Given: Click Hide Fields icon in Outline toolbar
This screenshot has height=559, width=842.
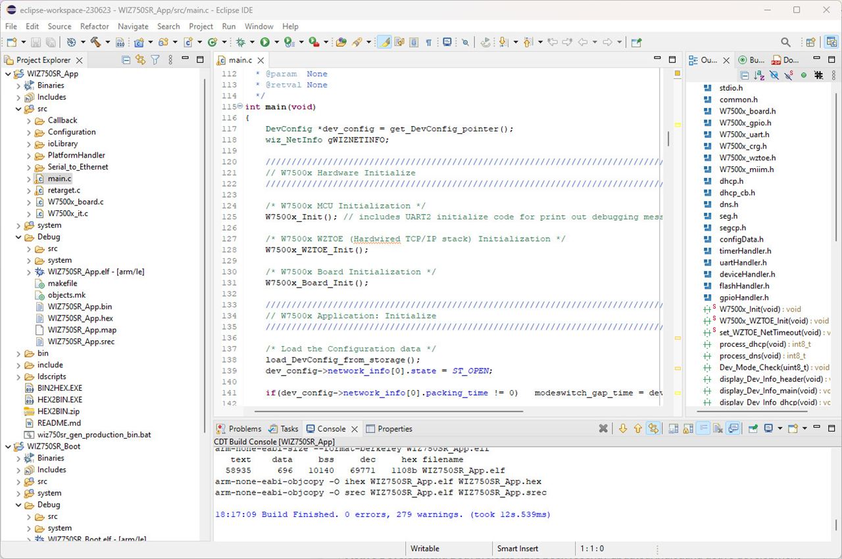Looking at the screenshot, I should pos(774,76).
